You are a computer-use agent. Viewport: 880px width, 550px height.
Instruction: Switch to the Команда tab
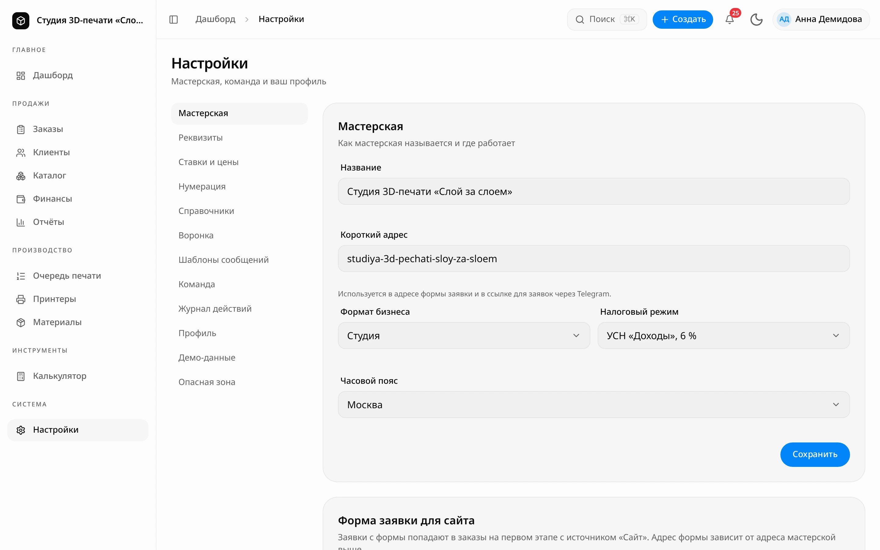click(x=239, y=284)
